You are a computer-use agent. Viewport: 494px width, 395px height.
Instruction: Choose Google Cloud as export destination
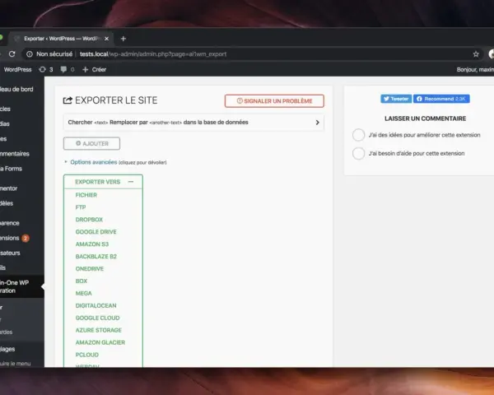tap(97, 318)
